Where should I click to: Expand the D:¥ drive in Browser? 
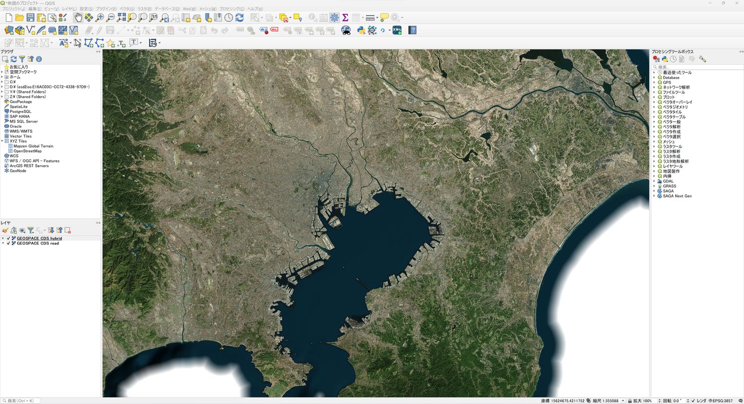[x=2, y=87]
